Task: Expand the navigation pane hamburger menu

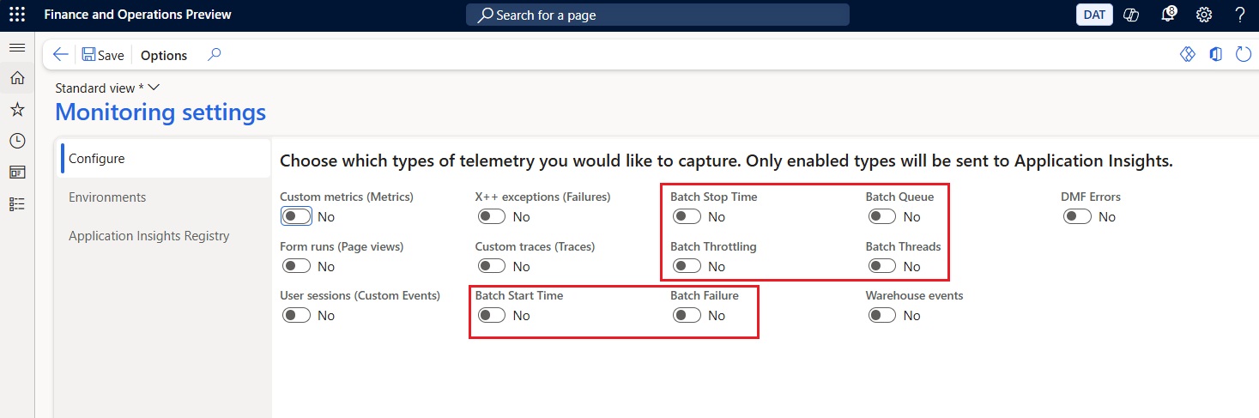Action: [17, 47]
